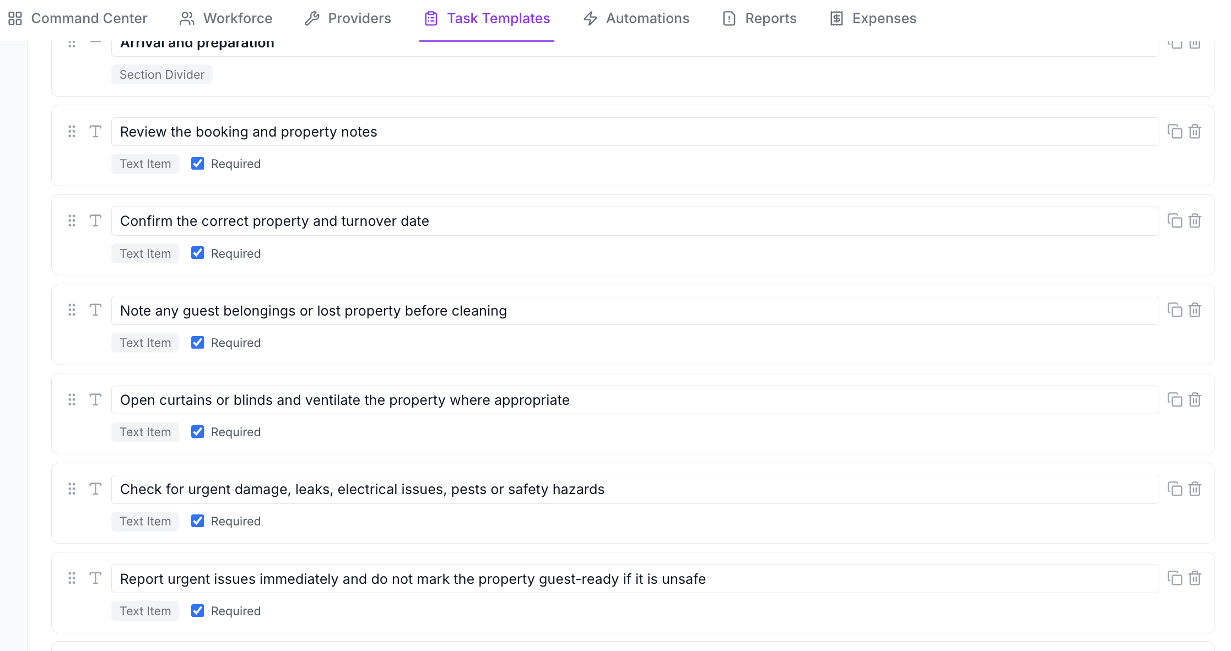Edit the 'Confirm the correct property and turnover date' field
The image size is (1231, 651).
pos(635,221)
